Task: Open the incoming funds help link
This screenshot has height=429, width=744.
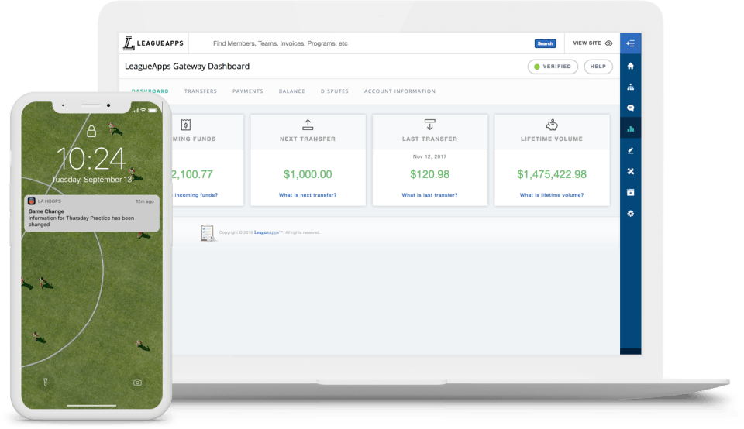Action: click(x=195, y=195)
